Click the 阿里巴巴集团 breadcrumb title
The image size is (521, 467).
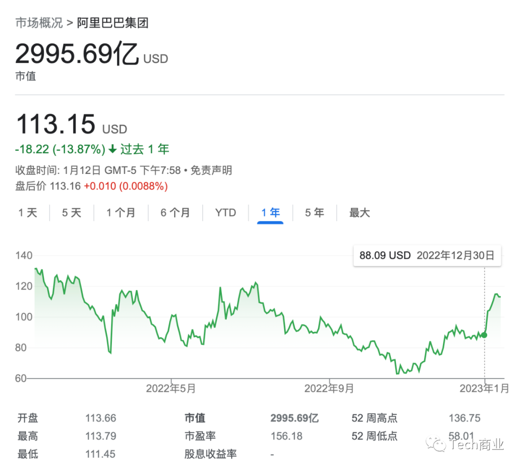pos(112,23)
